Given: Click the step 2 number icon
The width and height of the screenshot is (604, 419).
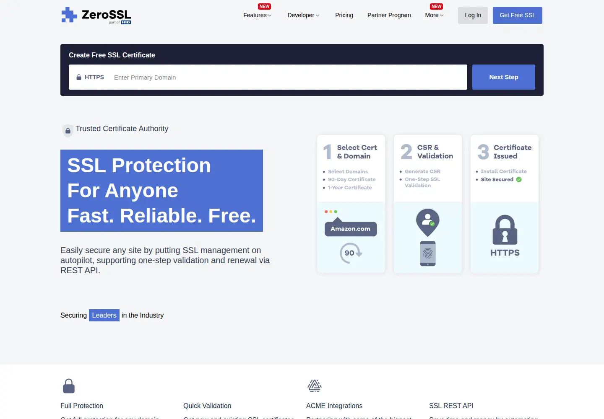Looking at the screenshot, I should tap(406, 152).
